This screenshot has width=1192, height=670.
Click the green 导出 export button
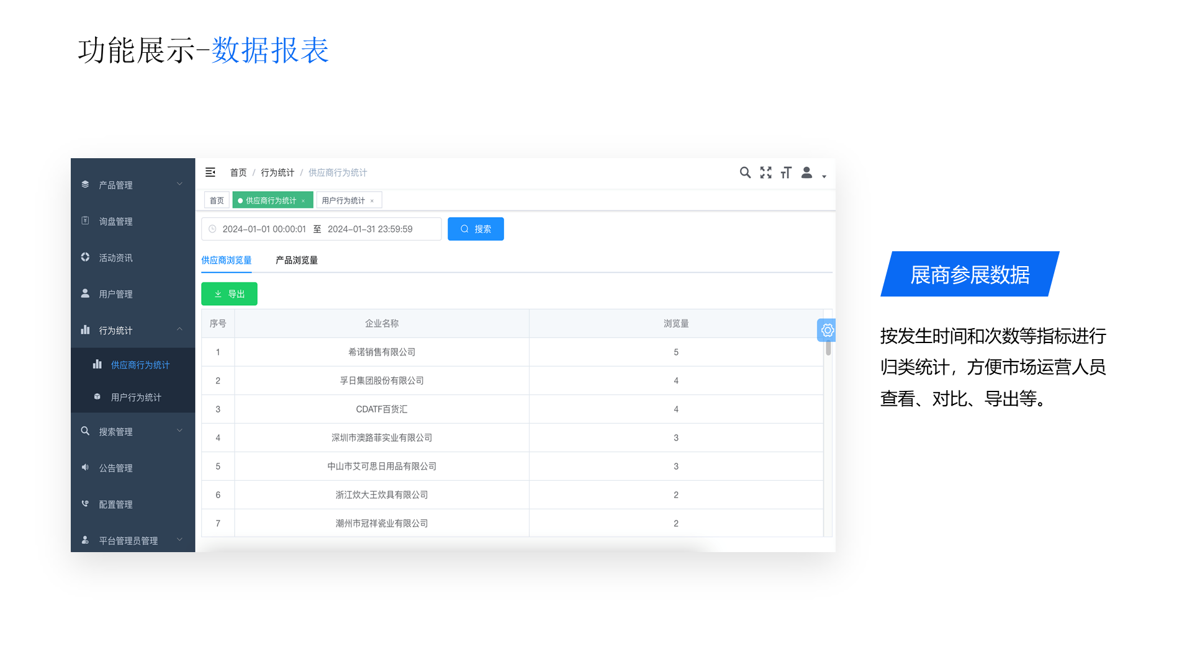pos(229,293)
